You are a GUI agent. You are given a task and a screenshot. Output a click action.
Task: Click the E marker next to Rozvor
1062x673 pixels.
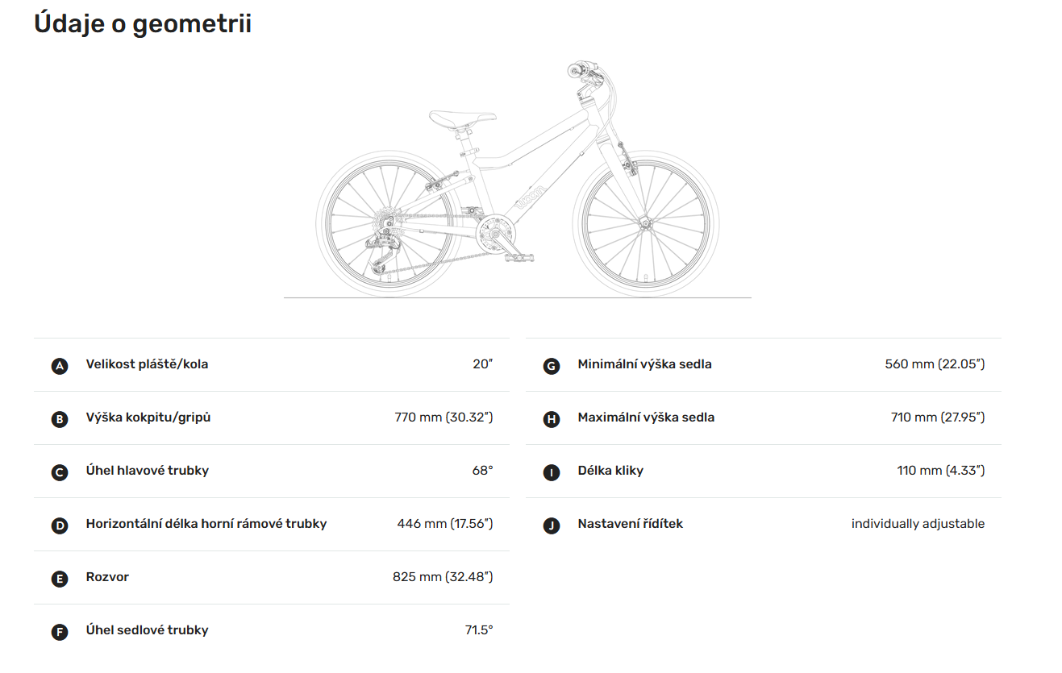click(x=60, y=579)
